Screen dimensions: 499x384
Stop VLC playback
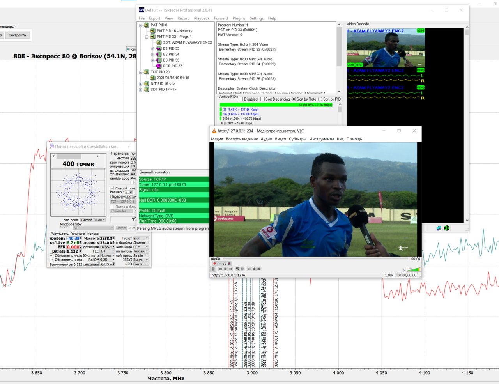click(225, 269)
